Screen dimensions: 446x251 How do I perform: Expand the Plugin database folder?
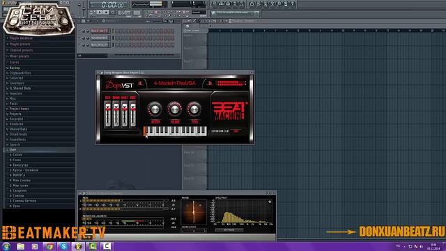coord(21,38)
